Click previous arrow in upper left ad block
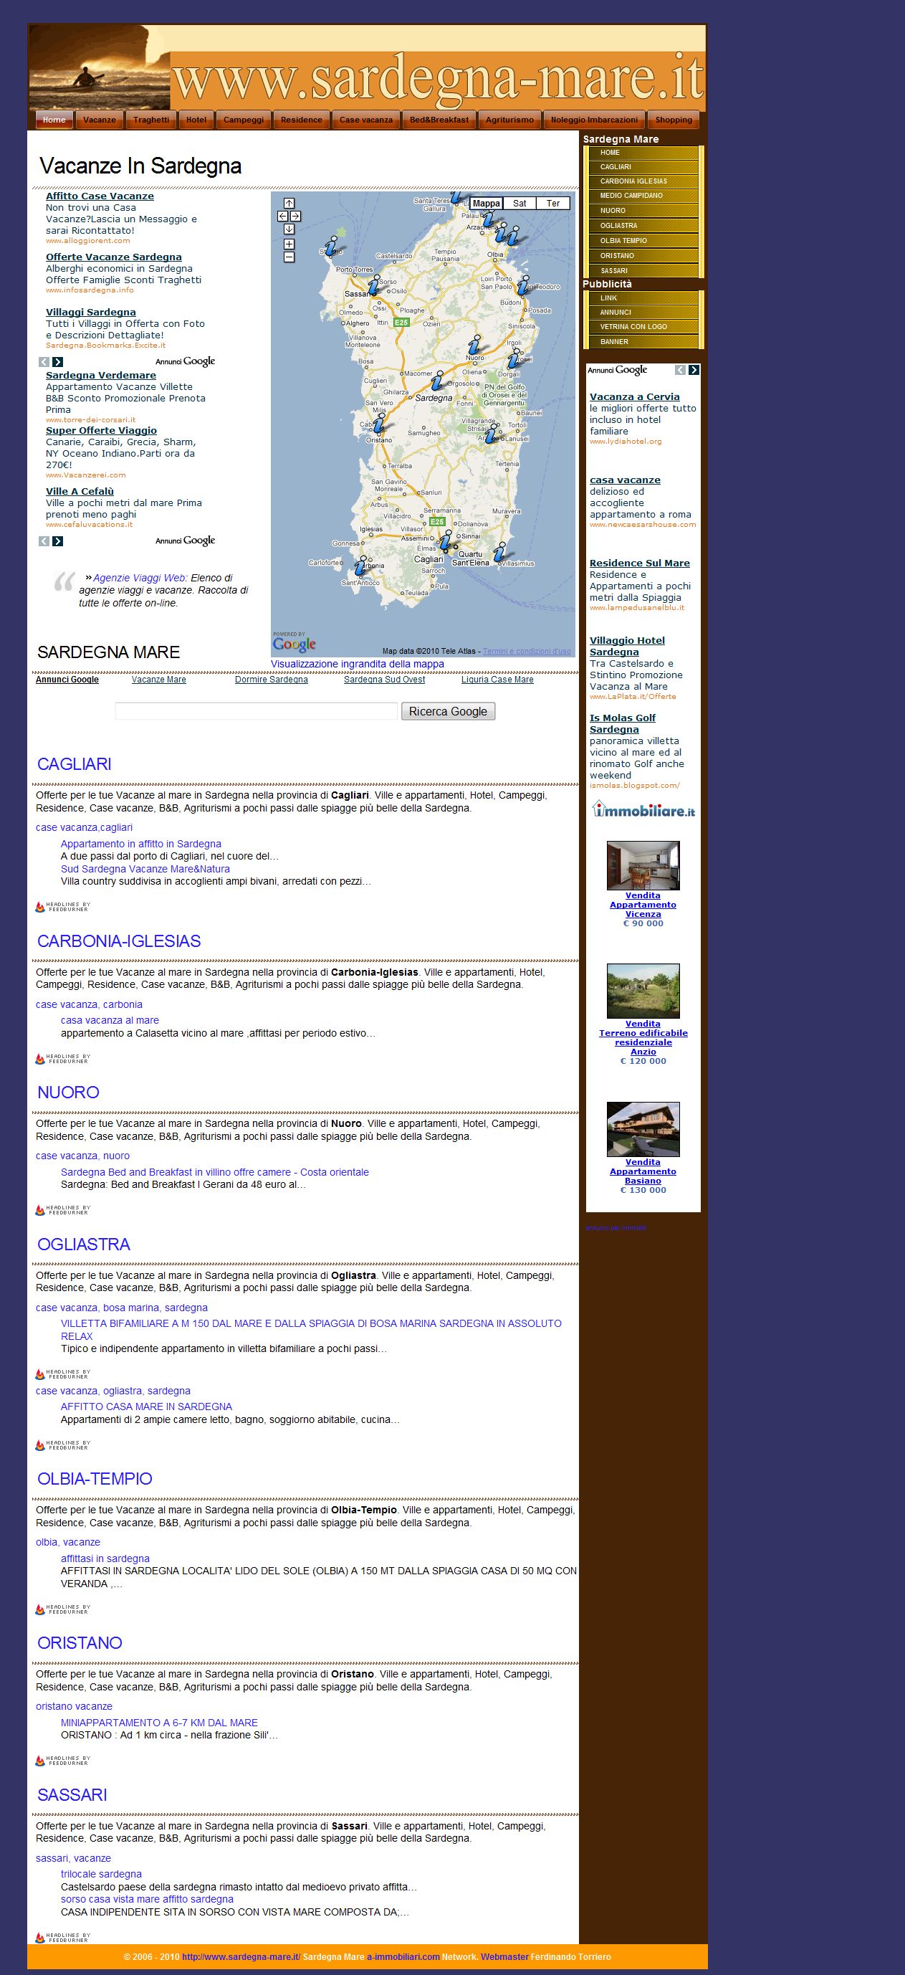905x1975 pixels. (44, 362)
